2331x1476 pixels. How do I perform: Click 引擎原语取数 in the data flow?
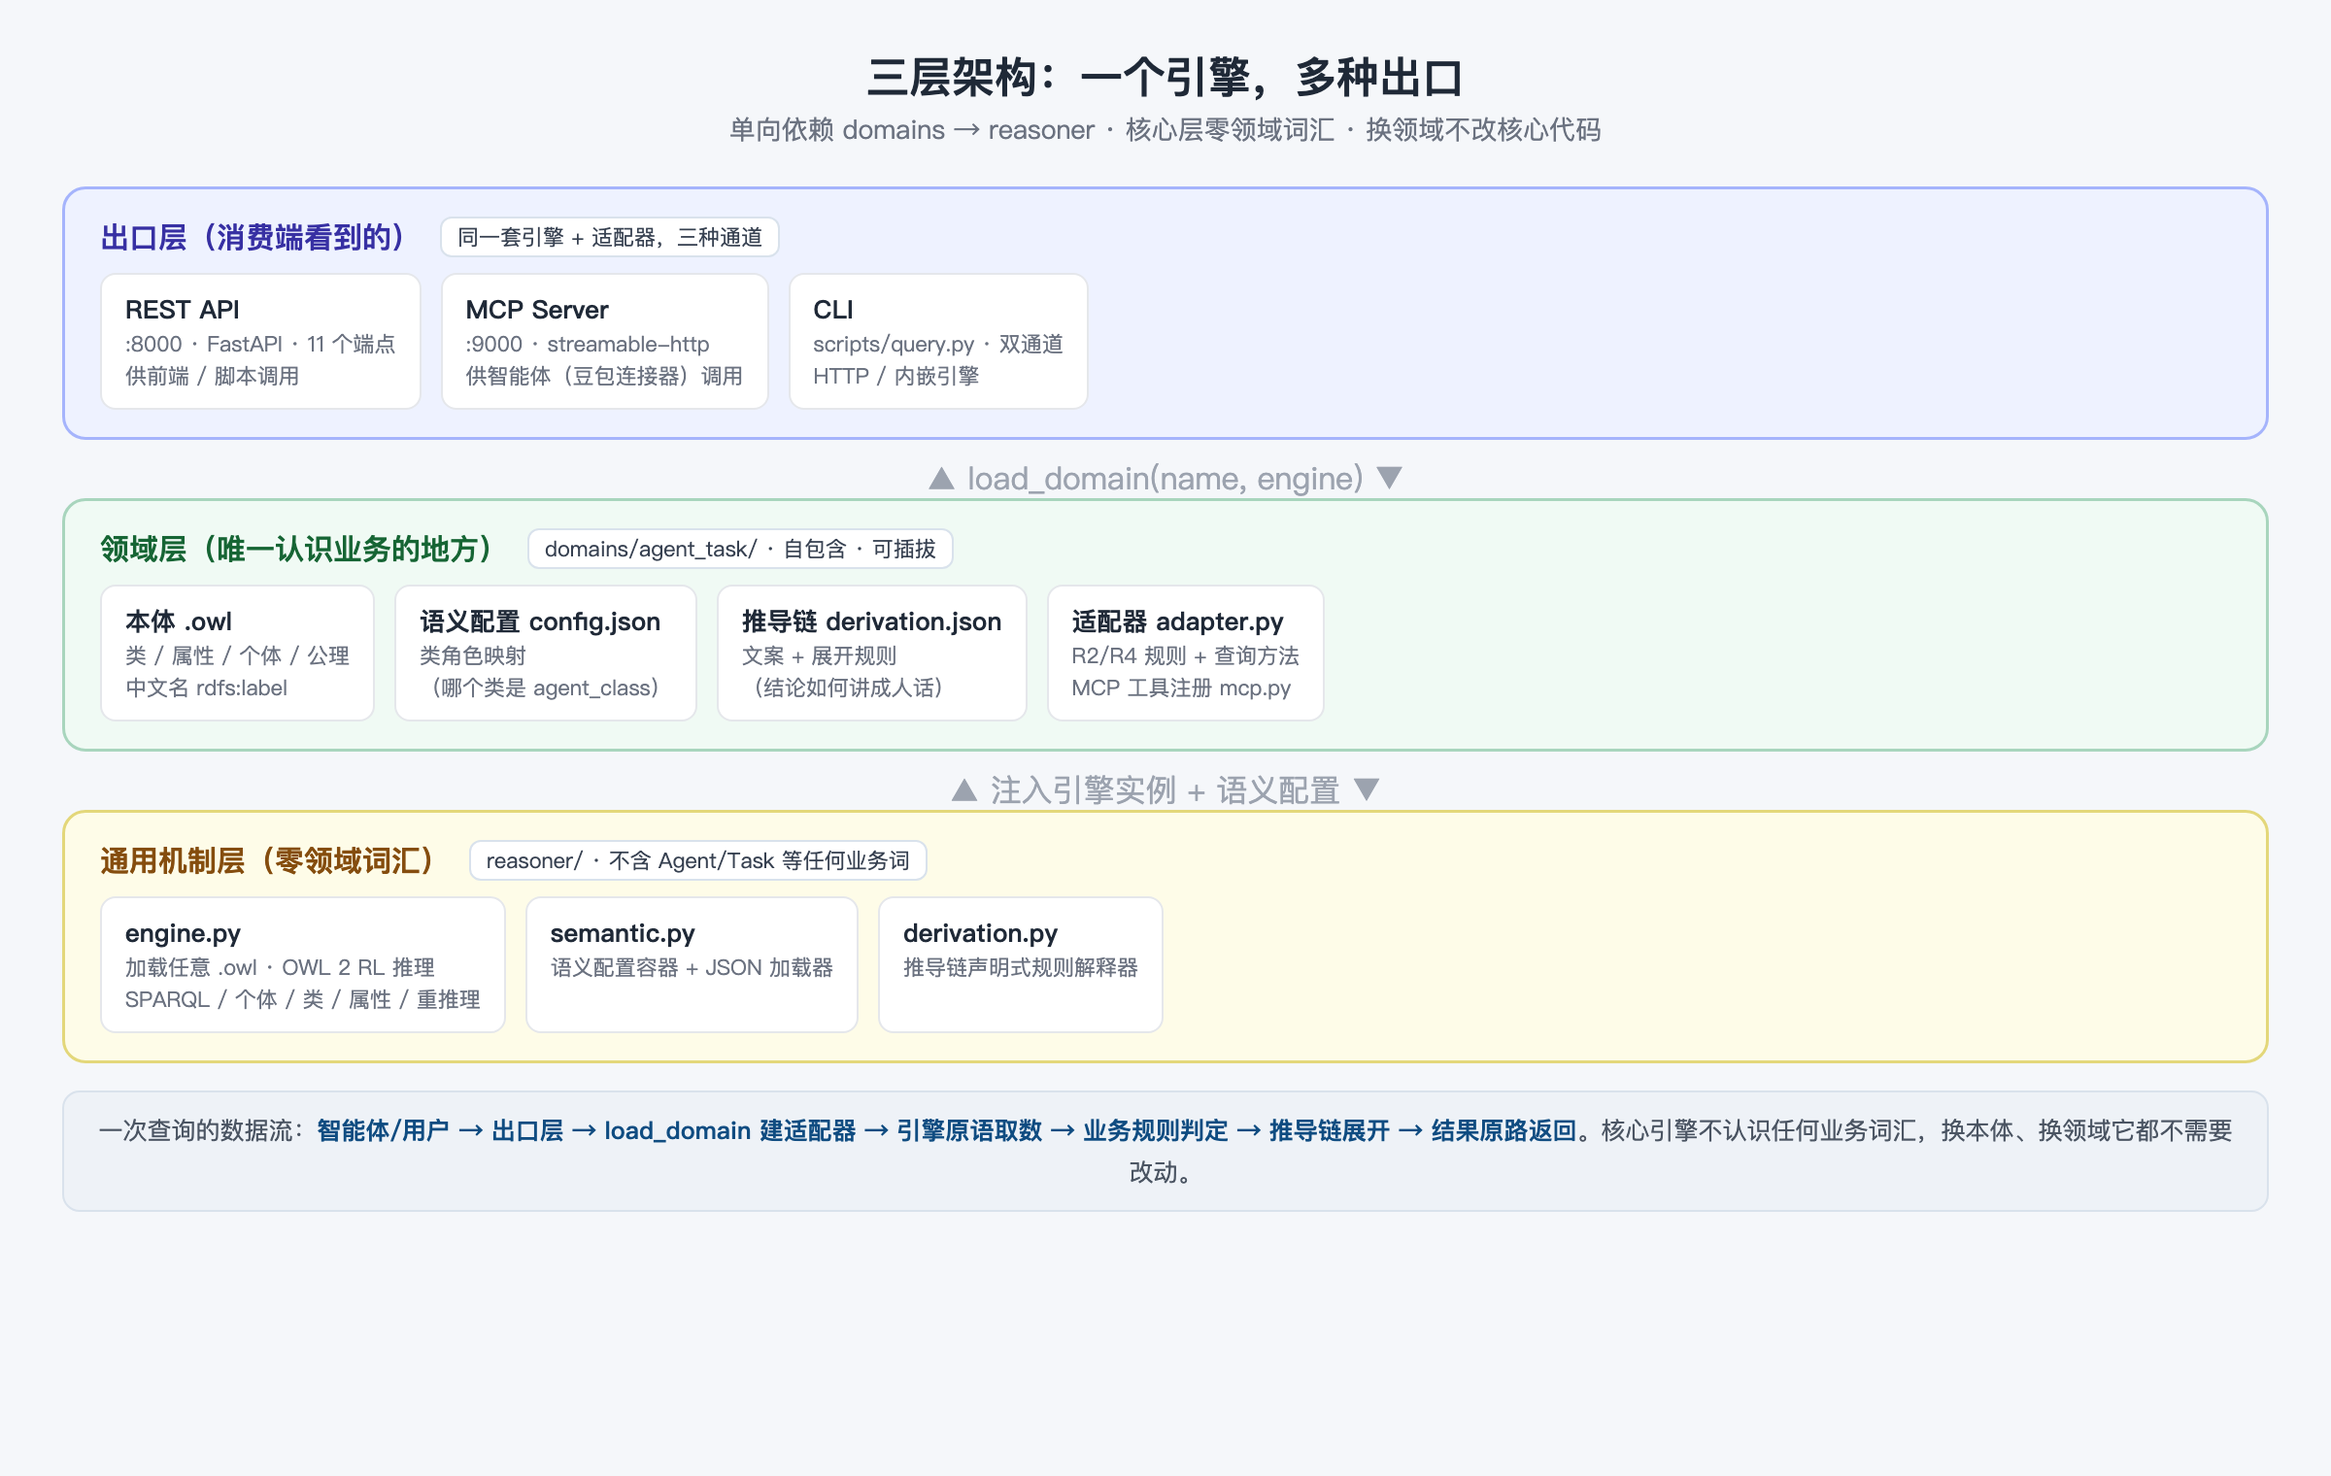click(969, 1130)
